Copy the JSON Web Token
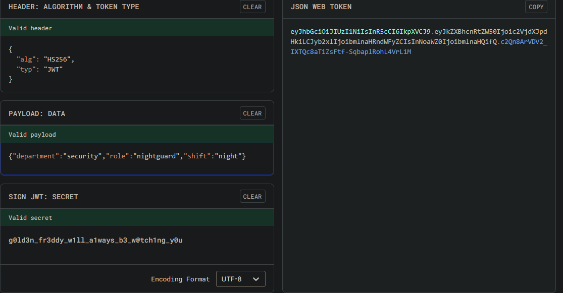The height and width of the screenshot is (293, 563). click(x=536, y=7)
